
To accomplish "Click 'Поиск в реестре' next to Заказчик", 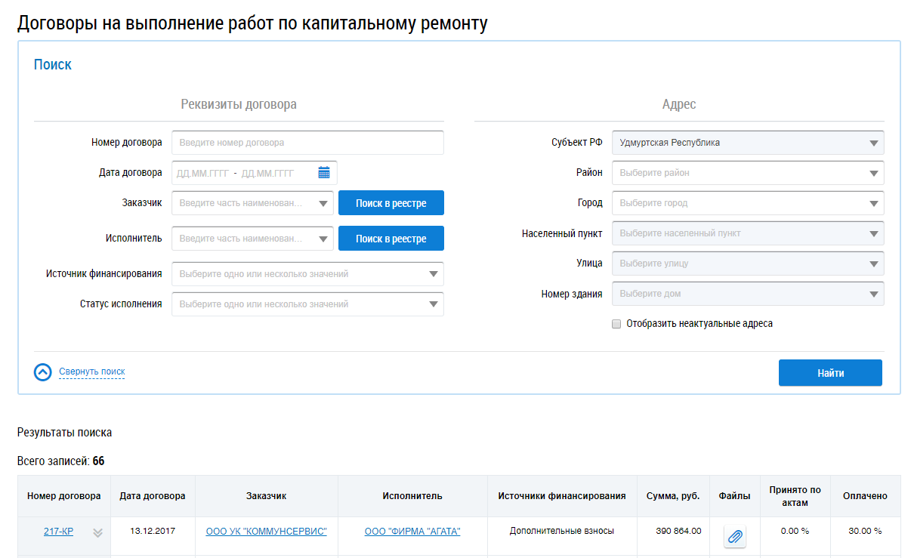I will [391, 203].
